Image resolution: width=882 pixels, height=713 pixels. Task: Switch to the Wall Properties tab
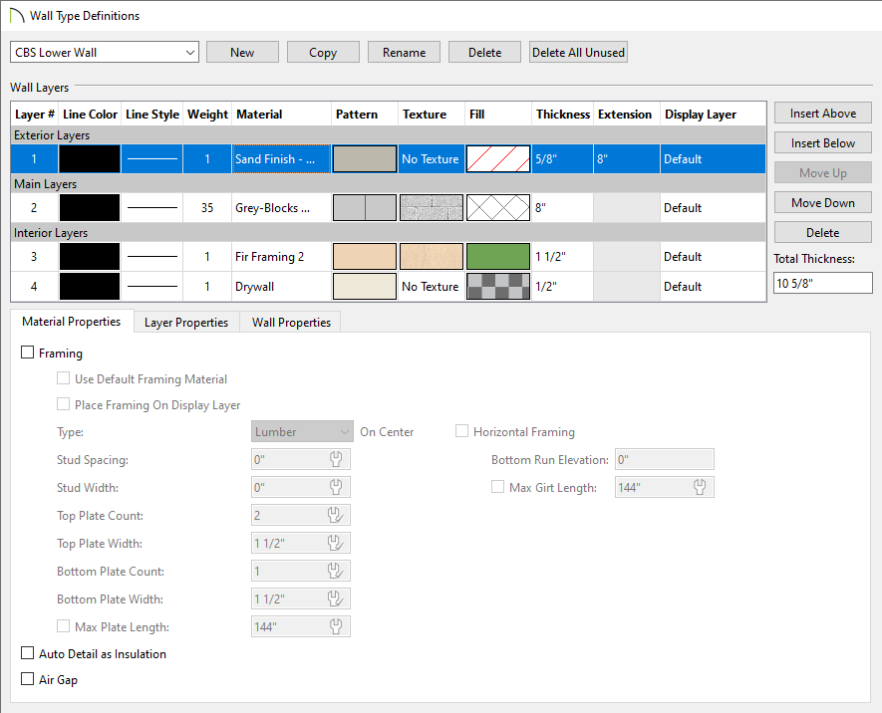(x=291, y=323)
